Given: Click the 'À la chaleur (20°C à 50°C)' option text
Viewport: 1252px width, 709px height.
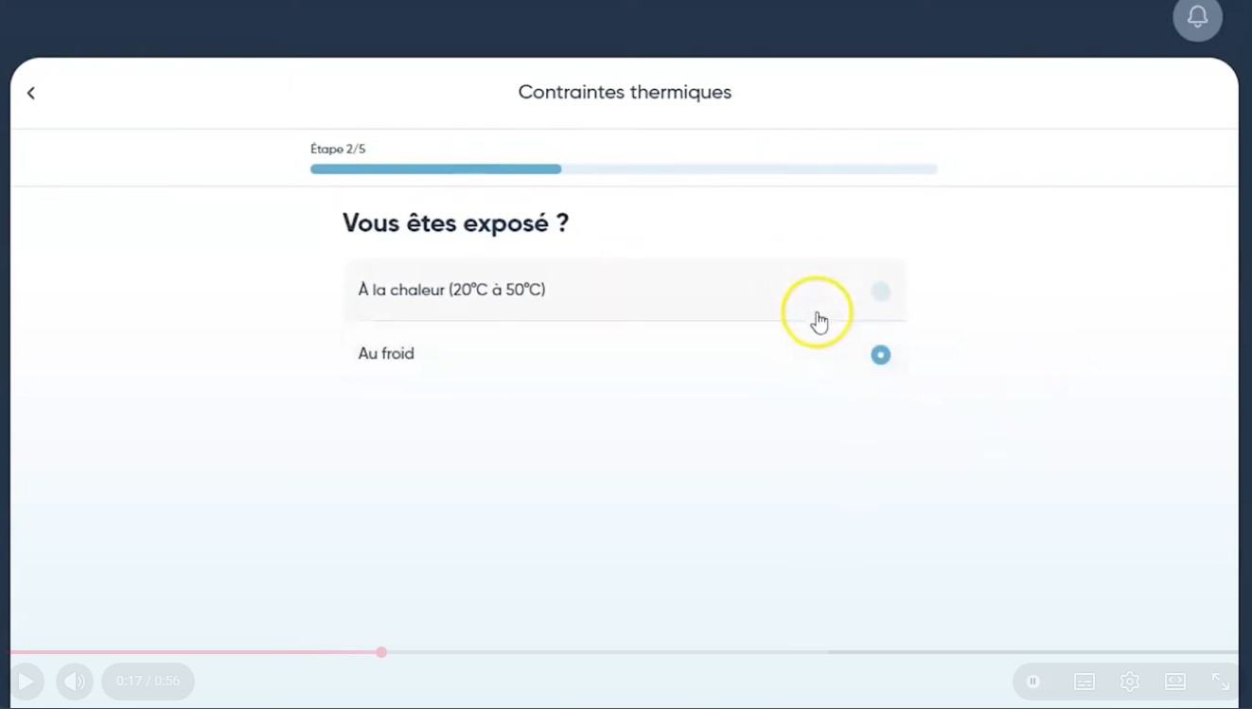Looking at the screenshot, I should coord(451,290).
